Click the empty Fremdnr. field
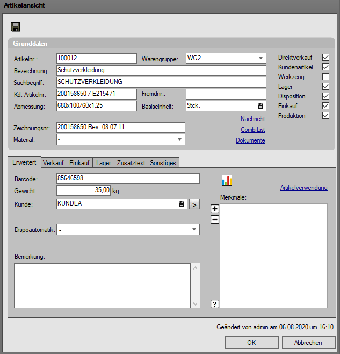The image size is (340, 354). (226, 94)
